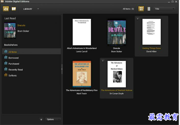Image resolution: width=180 pixels, height=125 pixels.
Task: Open the LIBRARY dropdown menu
Action: [x=31, y=9]
